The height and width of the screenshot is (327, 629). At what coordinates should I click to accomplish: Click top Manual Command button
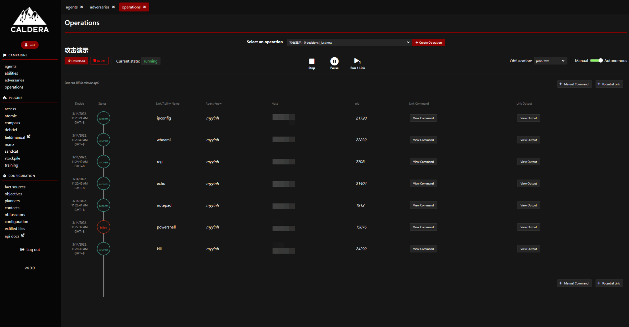(x=574, y=84)
